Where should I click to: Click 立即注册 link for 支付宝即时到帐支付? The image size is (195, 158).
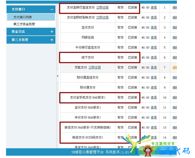coord(103,17)
